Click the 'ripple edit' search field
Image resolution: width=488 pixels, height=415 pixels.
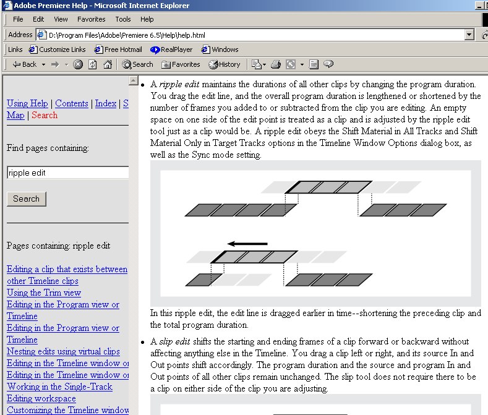tap(68, 173)
